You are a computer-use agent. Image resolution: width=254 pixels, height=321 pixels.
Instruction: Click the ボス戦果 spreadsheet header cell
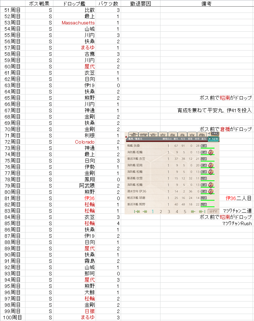pos(39,3)
